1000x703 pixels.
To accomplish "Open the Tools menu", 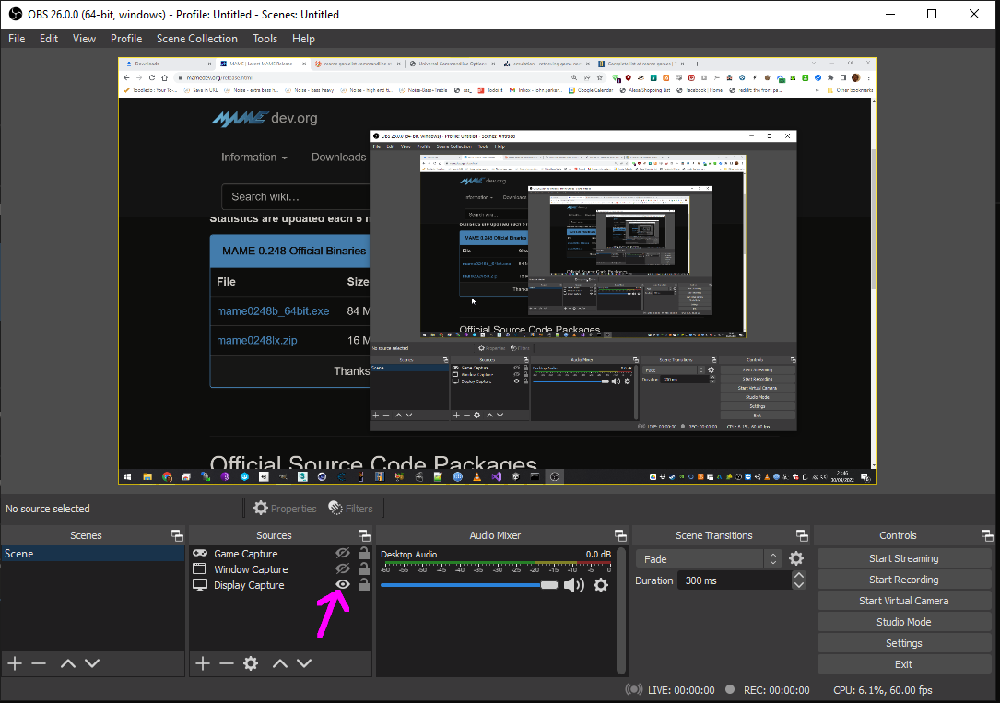I will [265, 39].
